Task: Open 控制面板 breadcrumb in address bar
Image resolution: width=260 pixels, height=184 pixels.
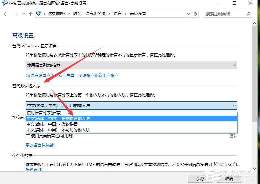Action: click(57, 14)
